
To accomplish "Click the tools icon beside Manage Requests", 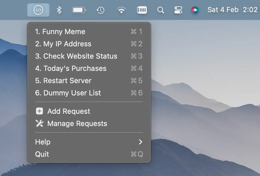I will pyautogui.click(x=39, y=123).
